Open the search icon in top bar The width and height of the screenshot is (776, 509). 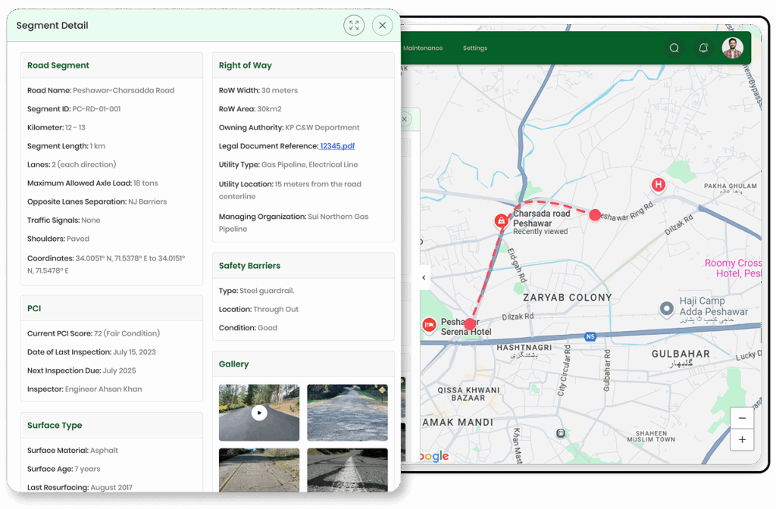[x=674, y=48]
